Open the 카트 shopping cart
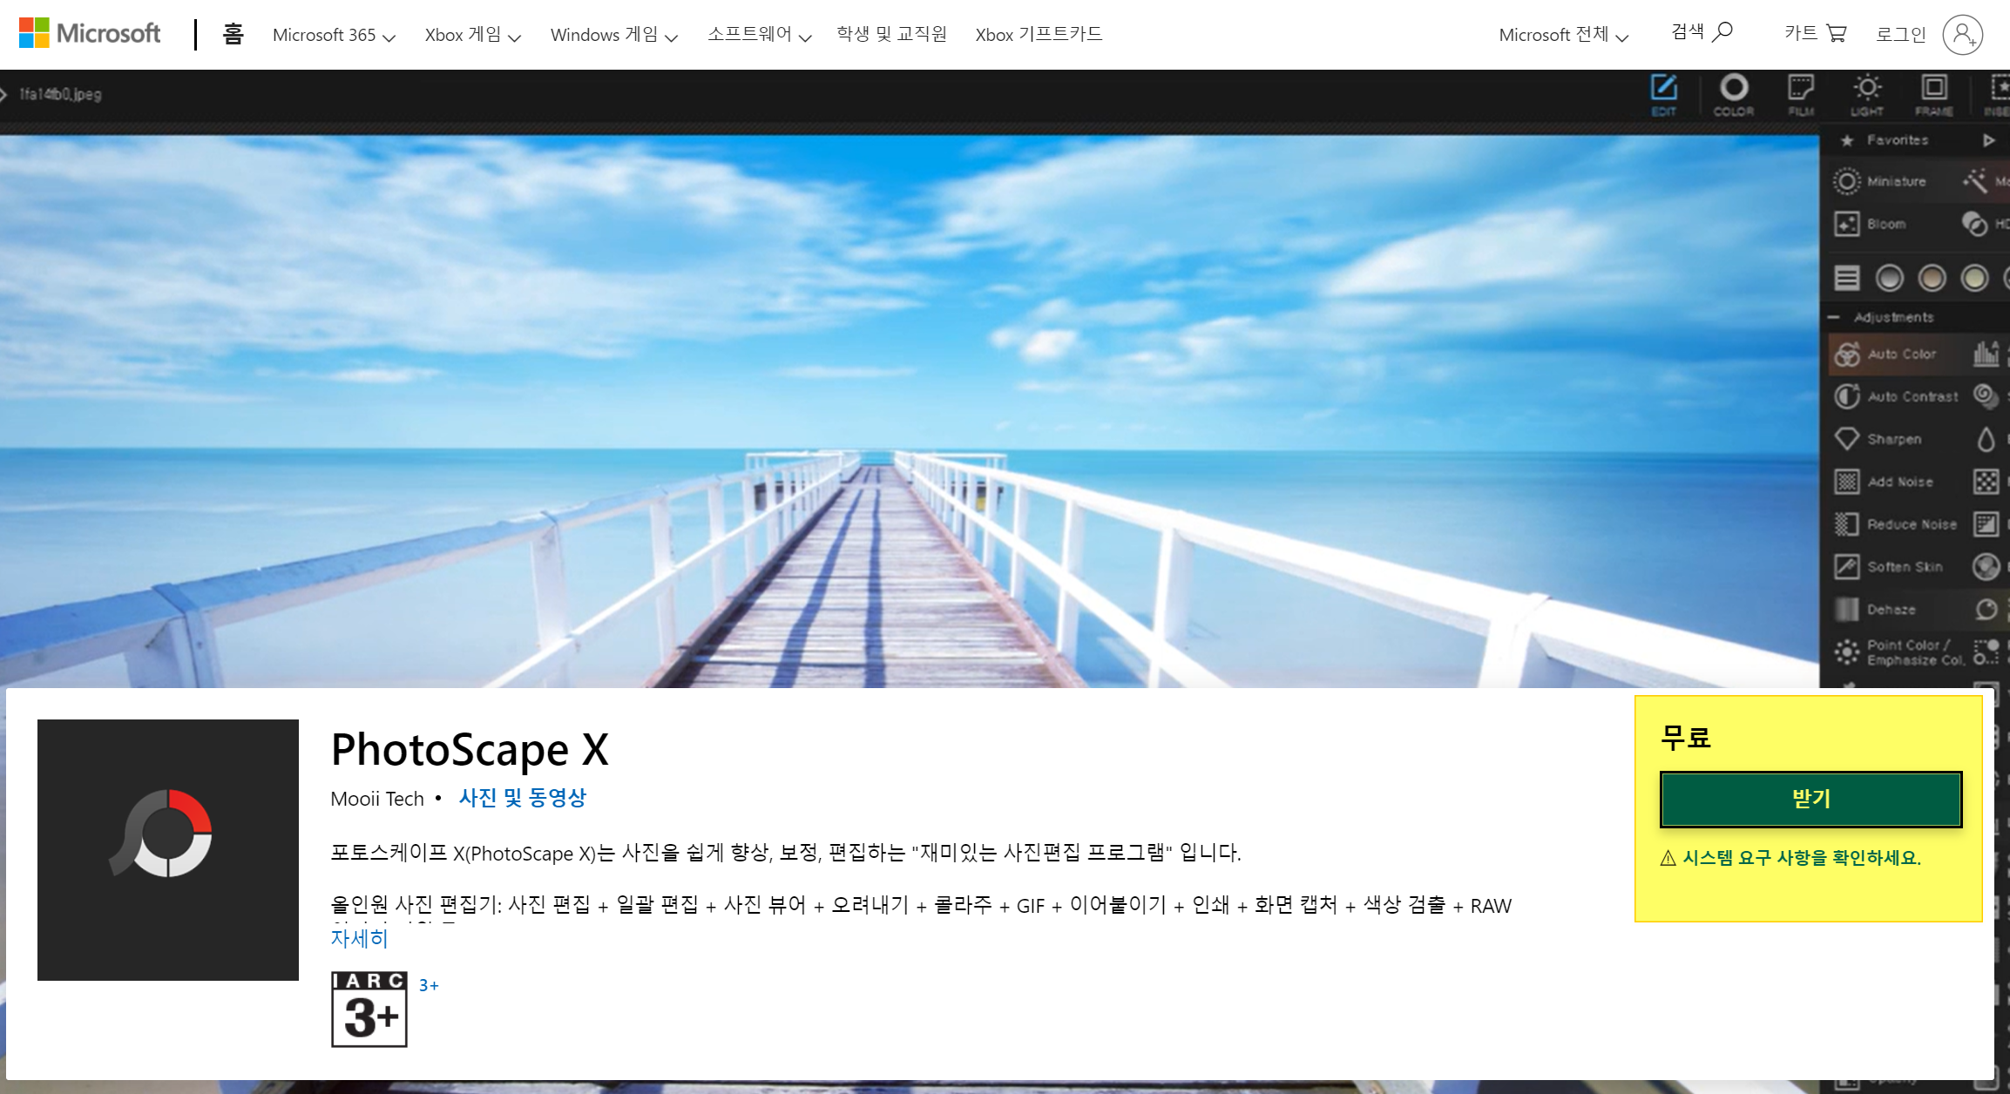Screen dimensions: 2010x1094 point(1815,33)
